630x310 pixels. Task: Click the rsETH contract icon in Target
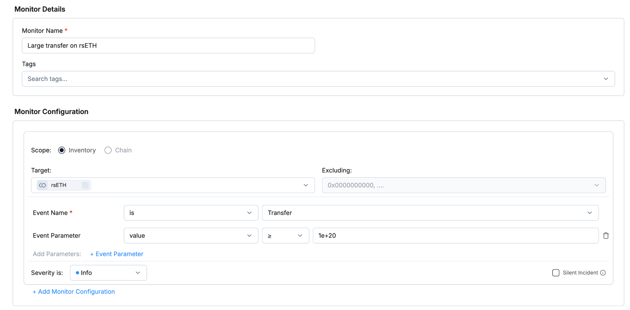(42, 185)
